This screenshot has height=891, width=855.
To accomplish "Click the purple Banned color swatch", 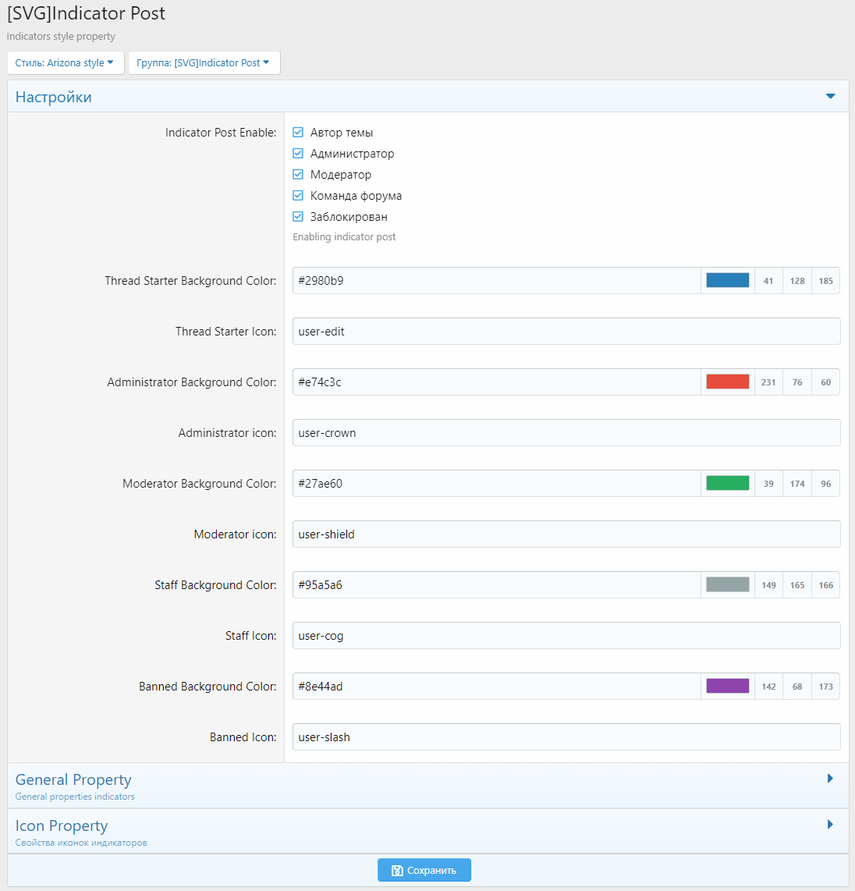I will pos(727,687).
